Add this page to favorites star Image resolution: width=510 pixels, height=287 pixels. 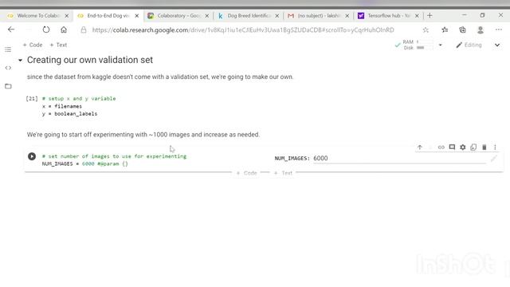tap(426, 30)
